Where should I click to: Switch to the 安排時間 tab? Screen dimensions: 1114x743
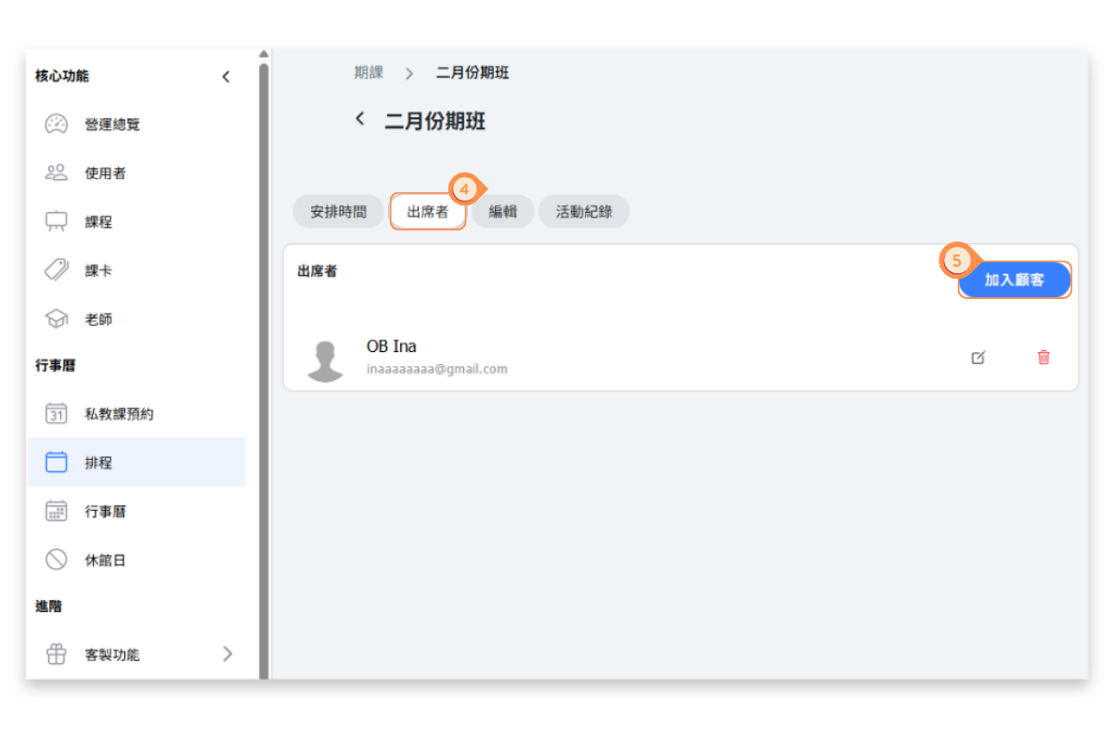338,212
